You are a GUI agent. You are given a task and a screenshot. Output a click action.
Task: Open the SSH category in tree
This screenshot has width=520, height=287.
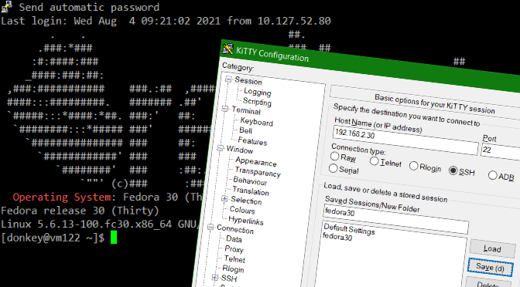click(x=229, y=279)
